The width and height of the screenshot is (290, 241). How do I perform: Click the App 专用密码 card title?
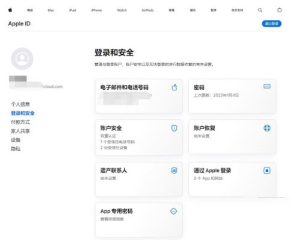pos(117,211)
